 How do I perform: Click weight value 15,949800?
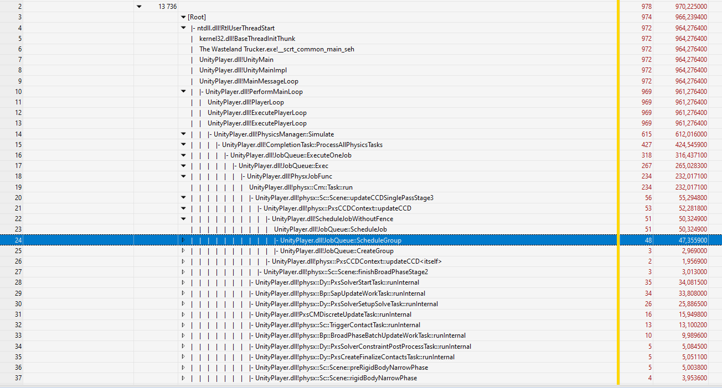tap(692, 314)
